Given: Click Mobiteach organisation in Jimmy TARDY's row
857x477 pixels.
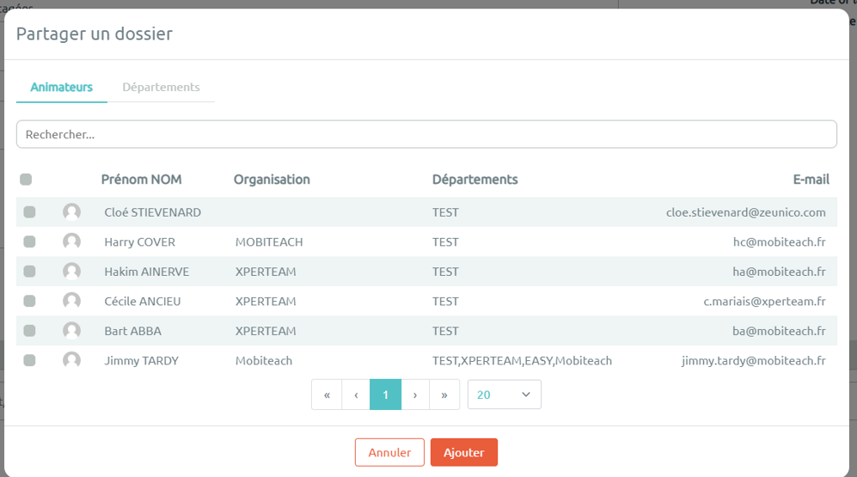Looking at the screenshot, I should (263, 361).
